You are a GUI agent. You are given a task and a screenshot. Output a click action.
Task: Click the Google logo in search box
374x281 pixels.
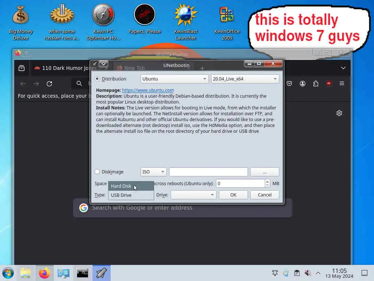[84, 208]
